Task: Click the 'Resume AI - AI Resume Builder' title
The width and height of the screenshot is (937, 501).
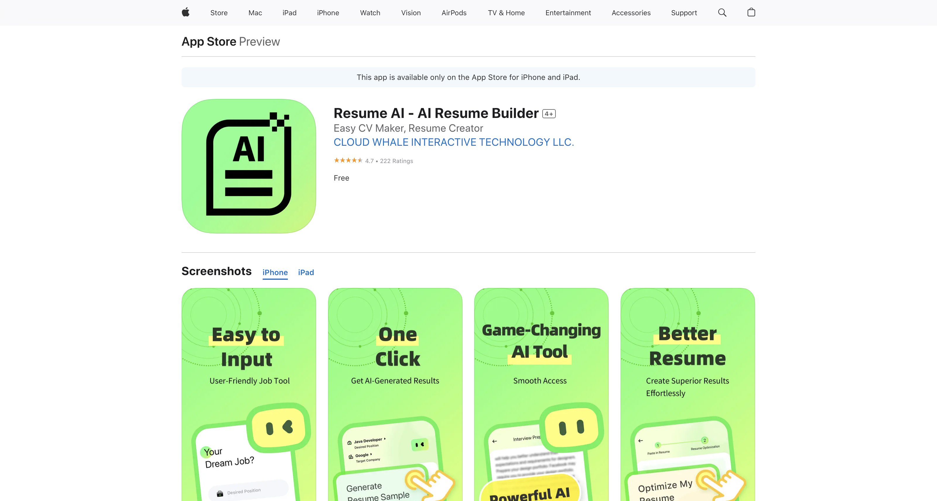Action: click(x=436, y=113)
